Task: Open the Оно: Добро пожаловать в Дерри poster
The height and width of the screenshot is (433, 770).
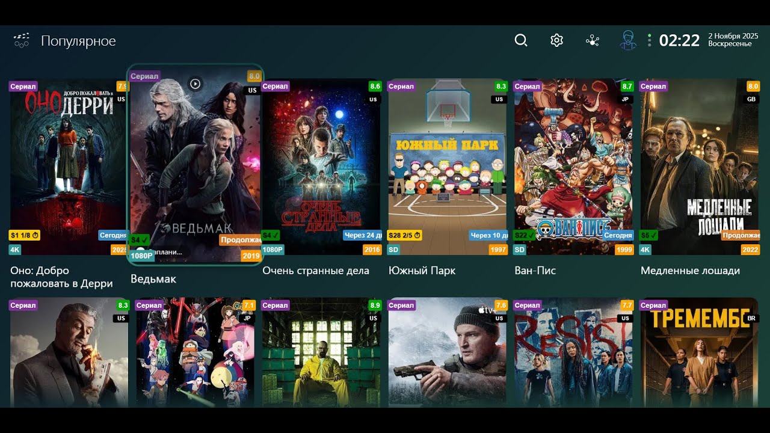Action: [68, 167]
